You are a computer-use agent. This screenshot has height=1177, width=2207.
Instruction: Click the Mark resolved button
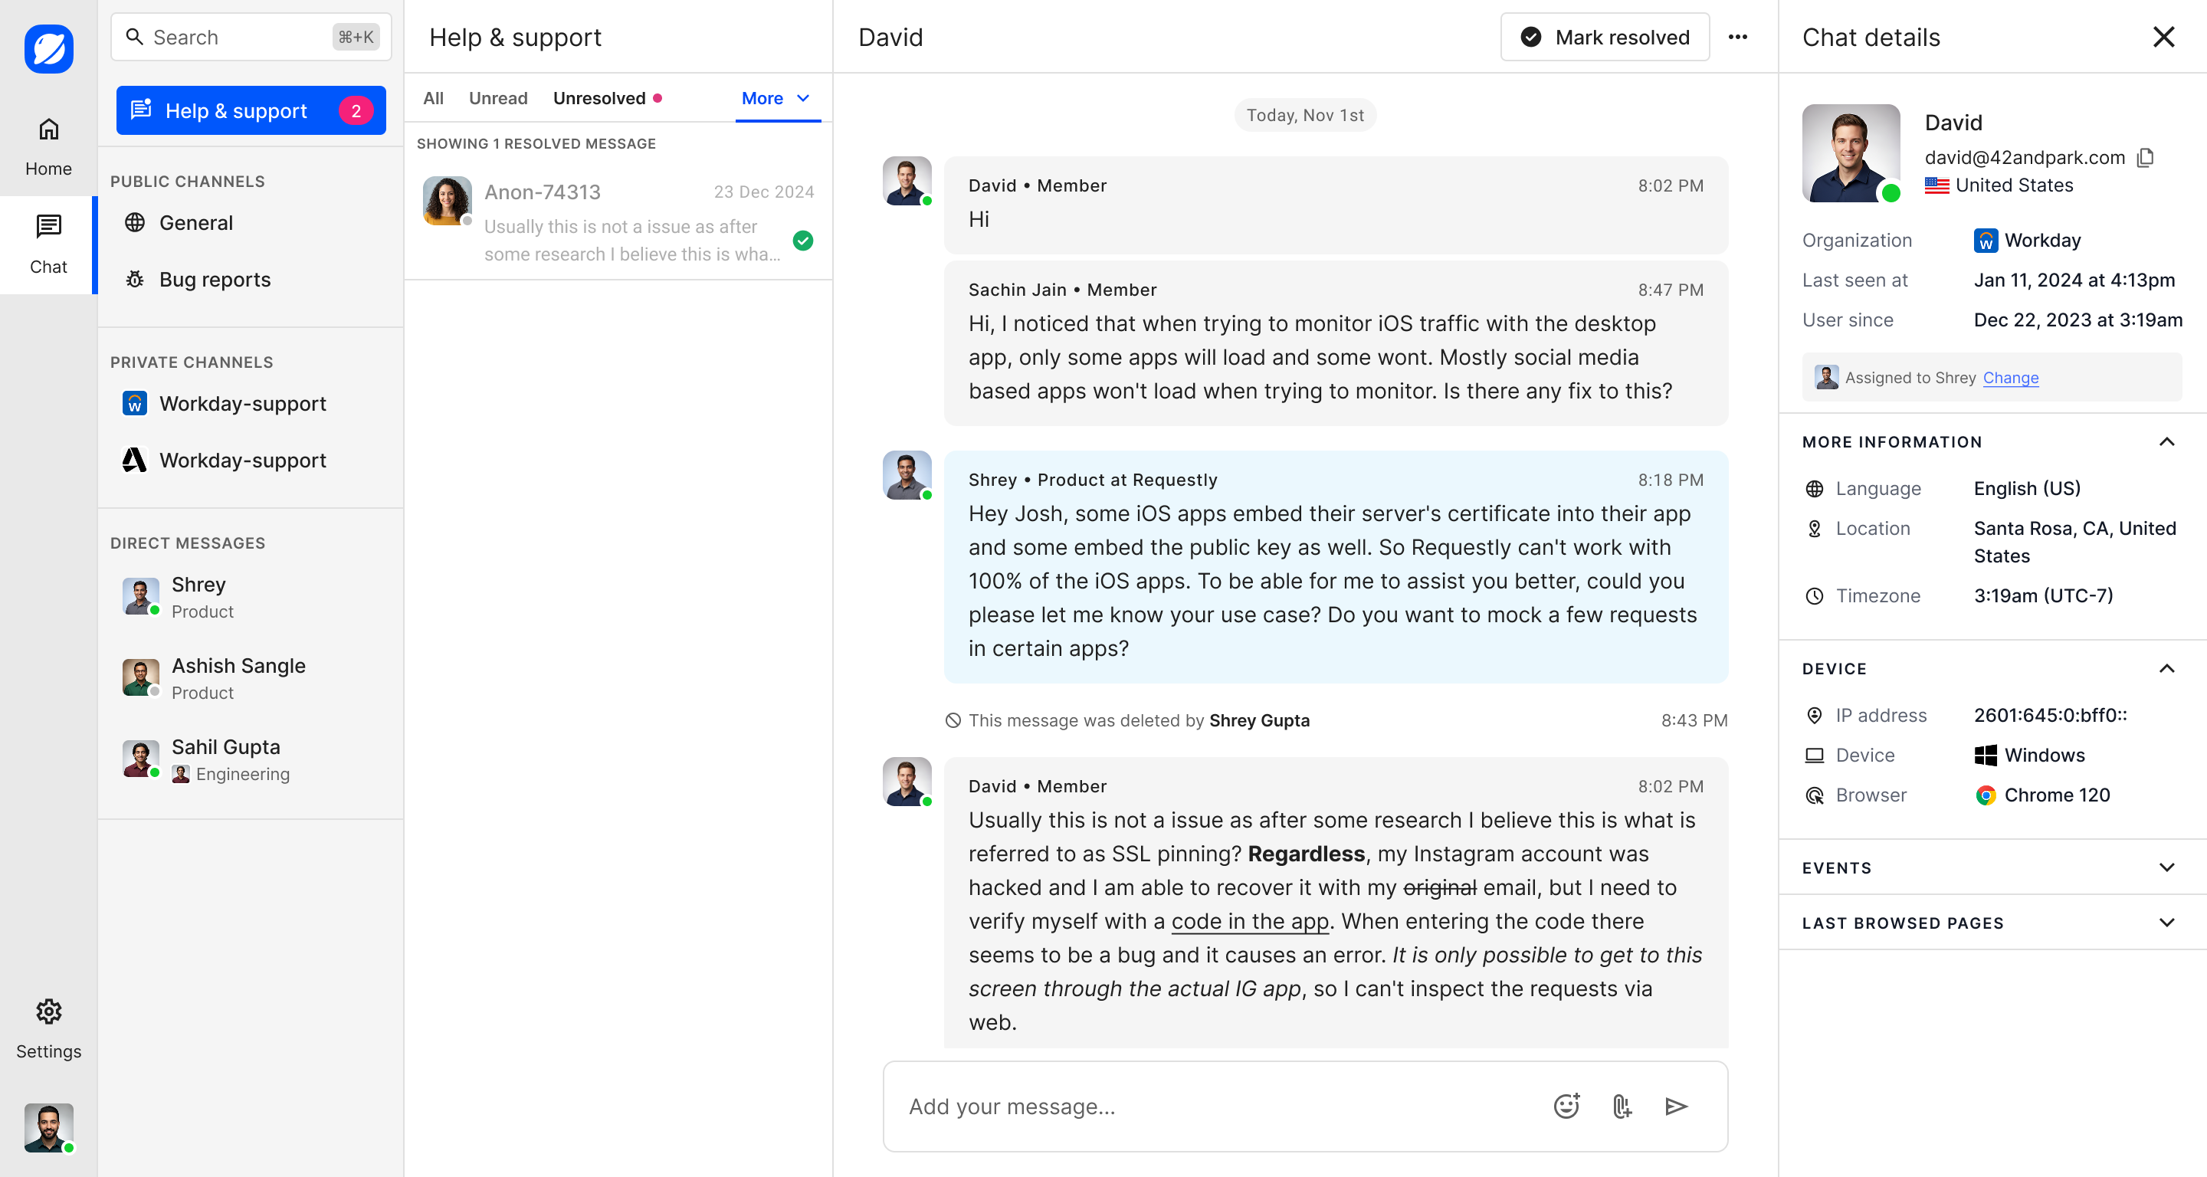(x=1605, y=37)
